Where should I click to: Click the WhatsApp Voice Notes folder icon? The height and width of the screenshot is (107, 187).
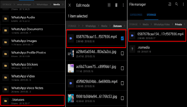tap(5, 89)
